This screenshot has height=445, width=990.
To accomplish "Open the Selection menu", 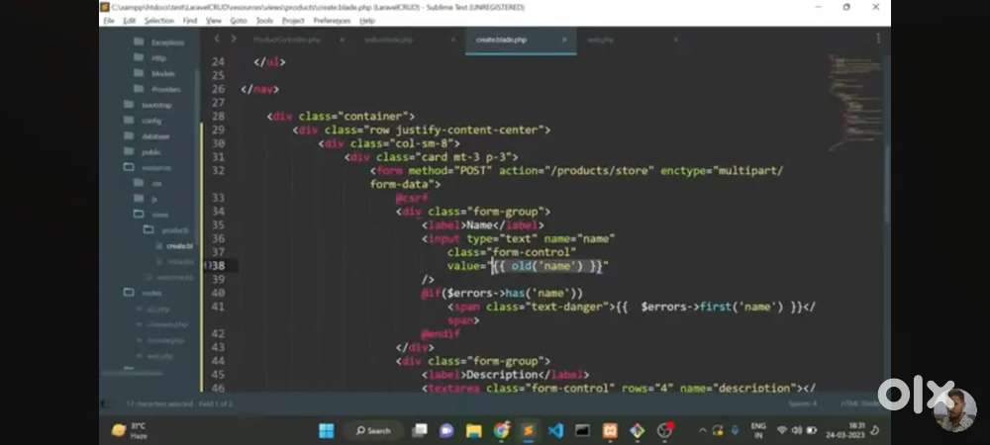I will (158, 20).
